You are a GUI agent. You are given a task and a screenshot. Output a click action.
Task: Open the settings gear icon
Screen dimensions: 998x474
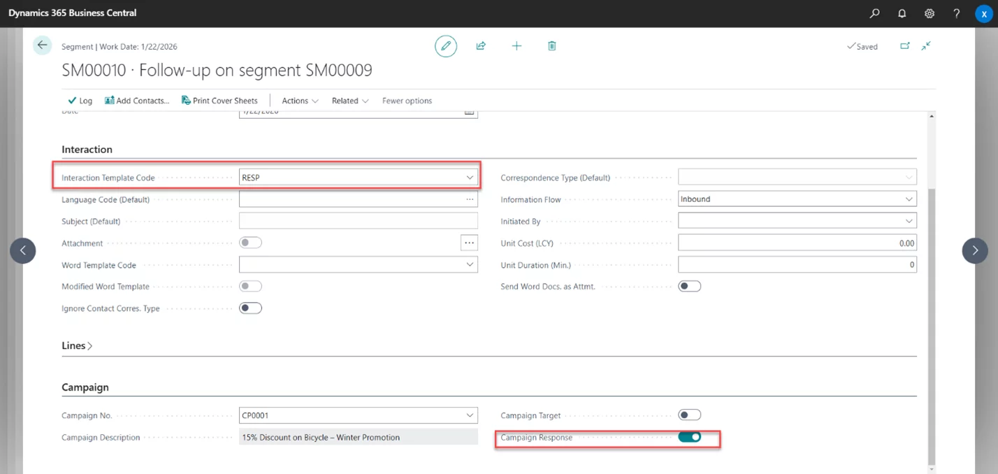coord(930,13)
